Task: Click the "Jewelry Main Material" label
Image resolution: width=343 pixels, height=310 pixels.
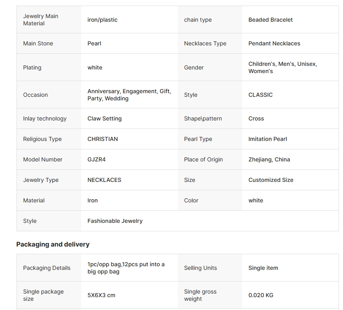Action: tap(41, 20)
